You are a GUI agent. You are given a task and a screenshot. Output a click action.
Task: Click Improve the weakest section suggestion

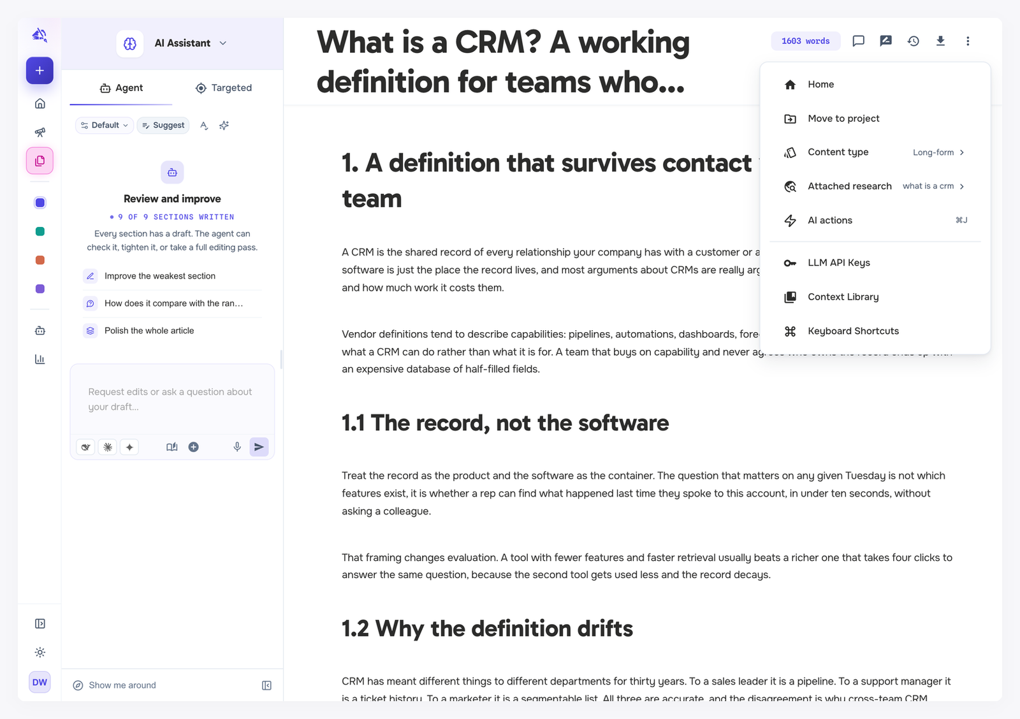(x=172, y=276)
